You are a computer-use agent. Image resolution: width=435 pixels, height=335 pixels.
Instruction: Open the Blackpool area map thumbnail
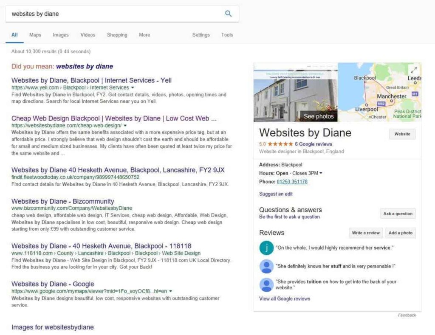tap(379, 92)
